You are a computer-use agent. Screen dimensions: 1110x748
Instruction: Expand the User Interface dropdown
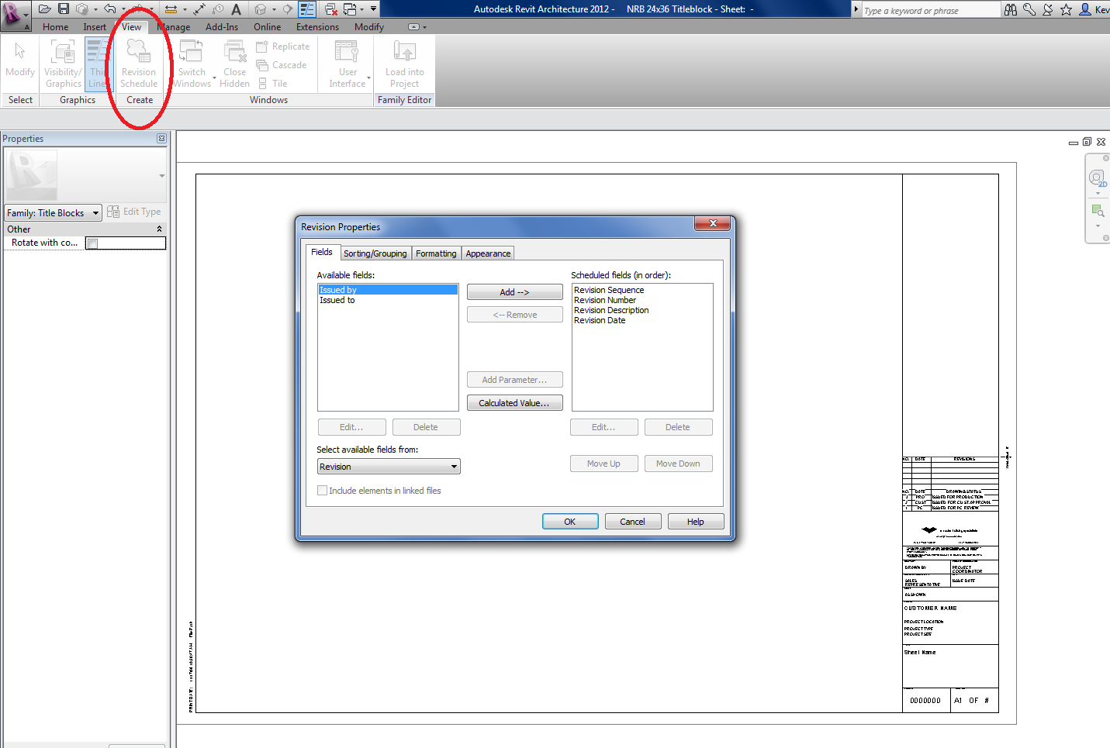click(x=368, y=78)
